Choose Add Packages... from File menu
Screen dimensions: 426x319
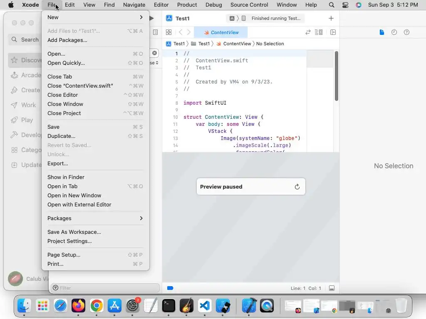[x=95, y=40]
